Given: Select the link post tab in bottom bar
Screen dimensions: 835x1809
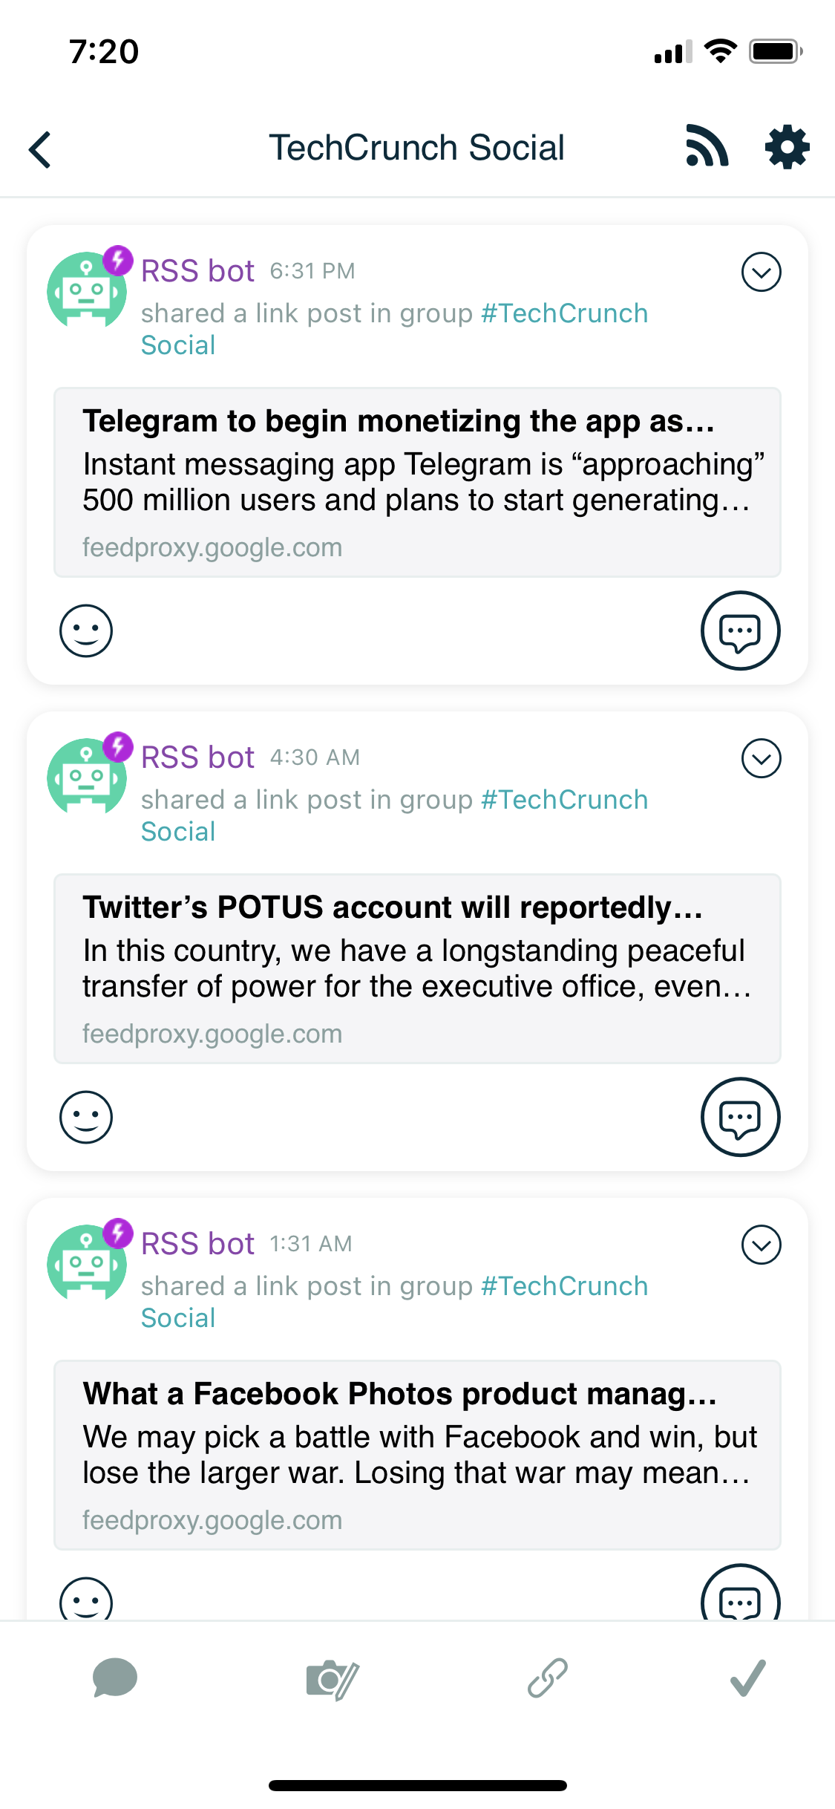Looking at the screenshot, I should point(548,1678).
